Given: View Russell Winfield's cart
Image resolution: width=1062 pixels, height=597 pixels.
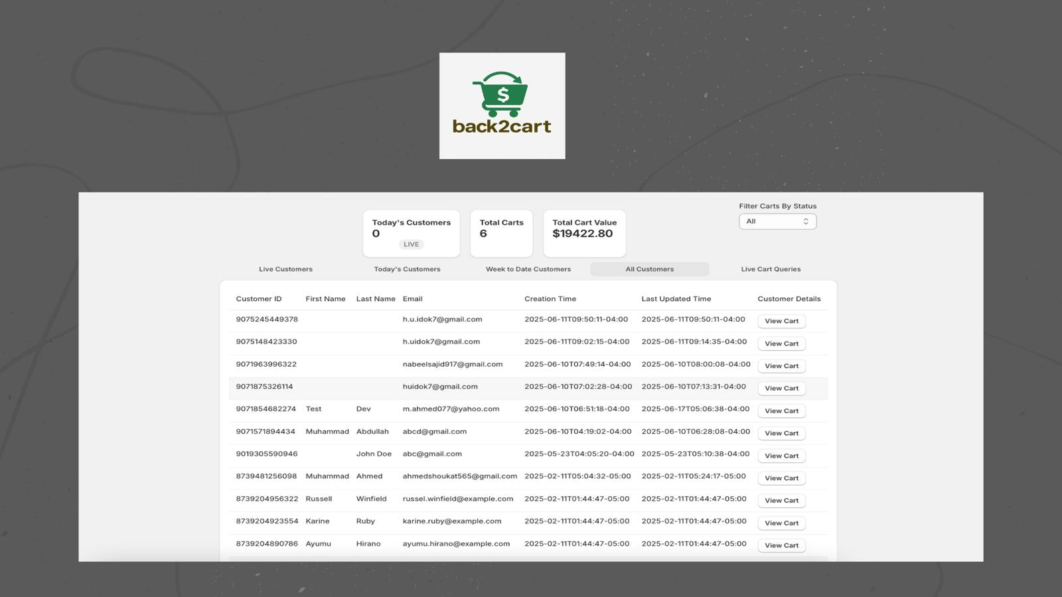Looking at the screenshot, I should [781, 501].
